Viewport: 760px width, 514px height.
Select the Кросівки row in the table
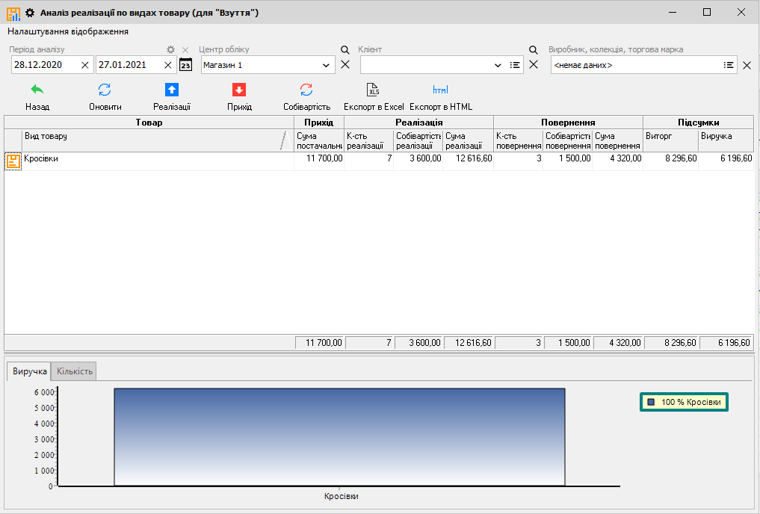pos(149,159)
